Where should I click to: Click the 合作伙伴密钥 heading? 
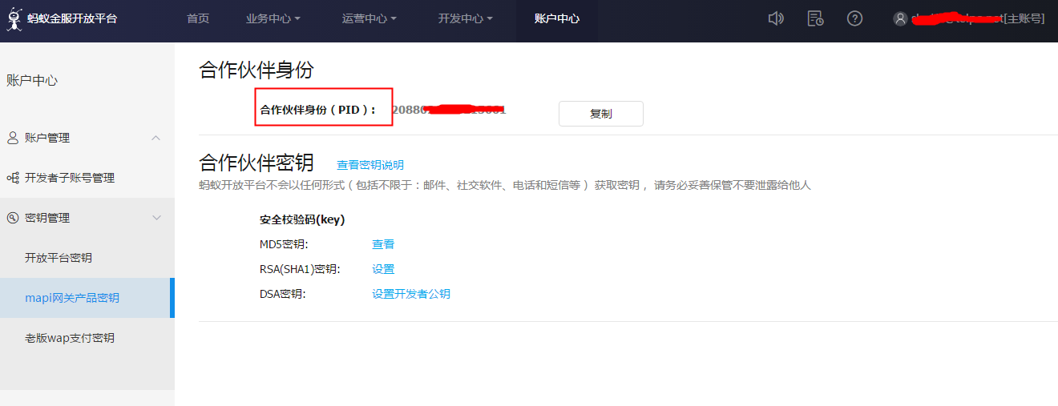point(256,163)
